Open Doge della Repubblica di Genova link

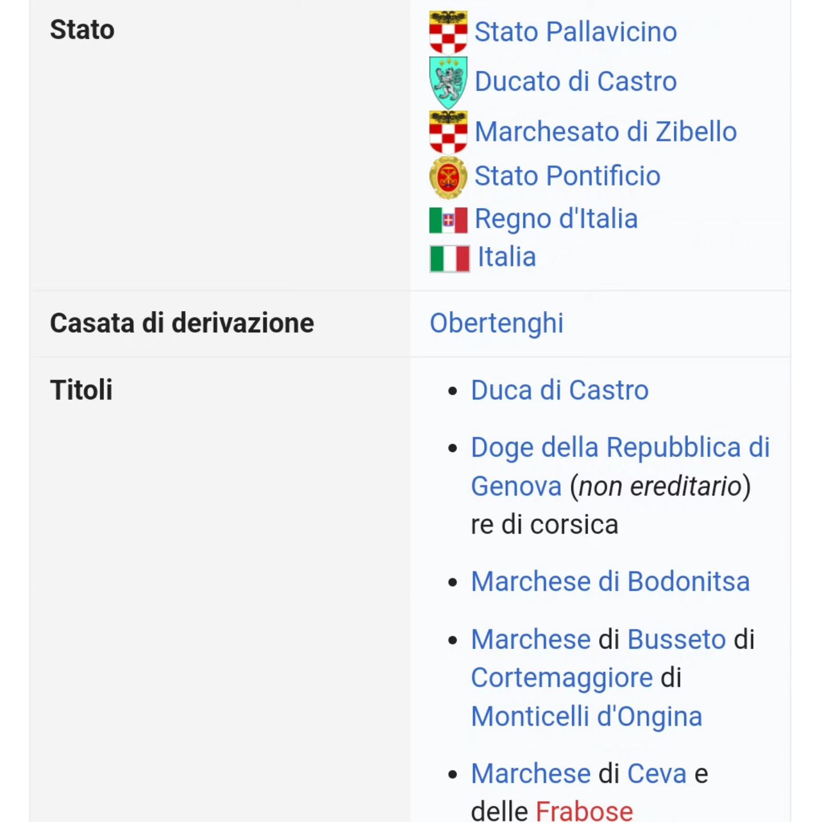620,466
